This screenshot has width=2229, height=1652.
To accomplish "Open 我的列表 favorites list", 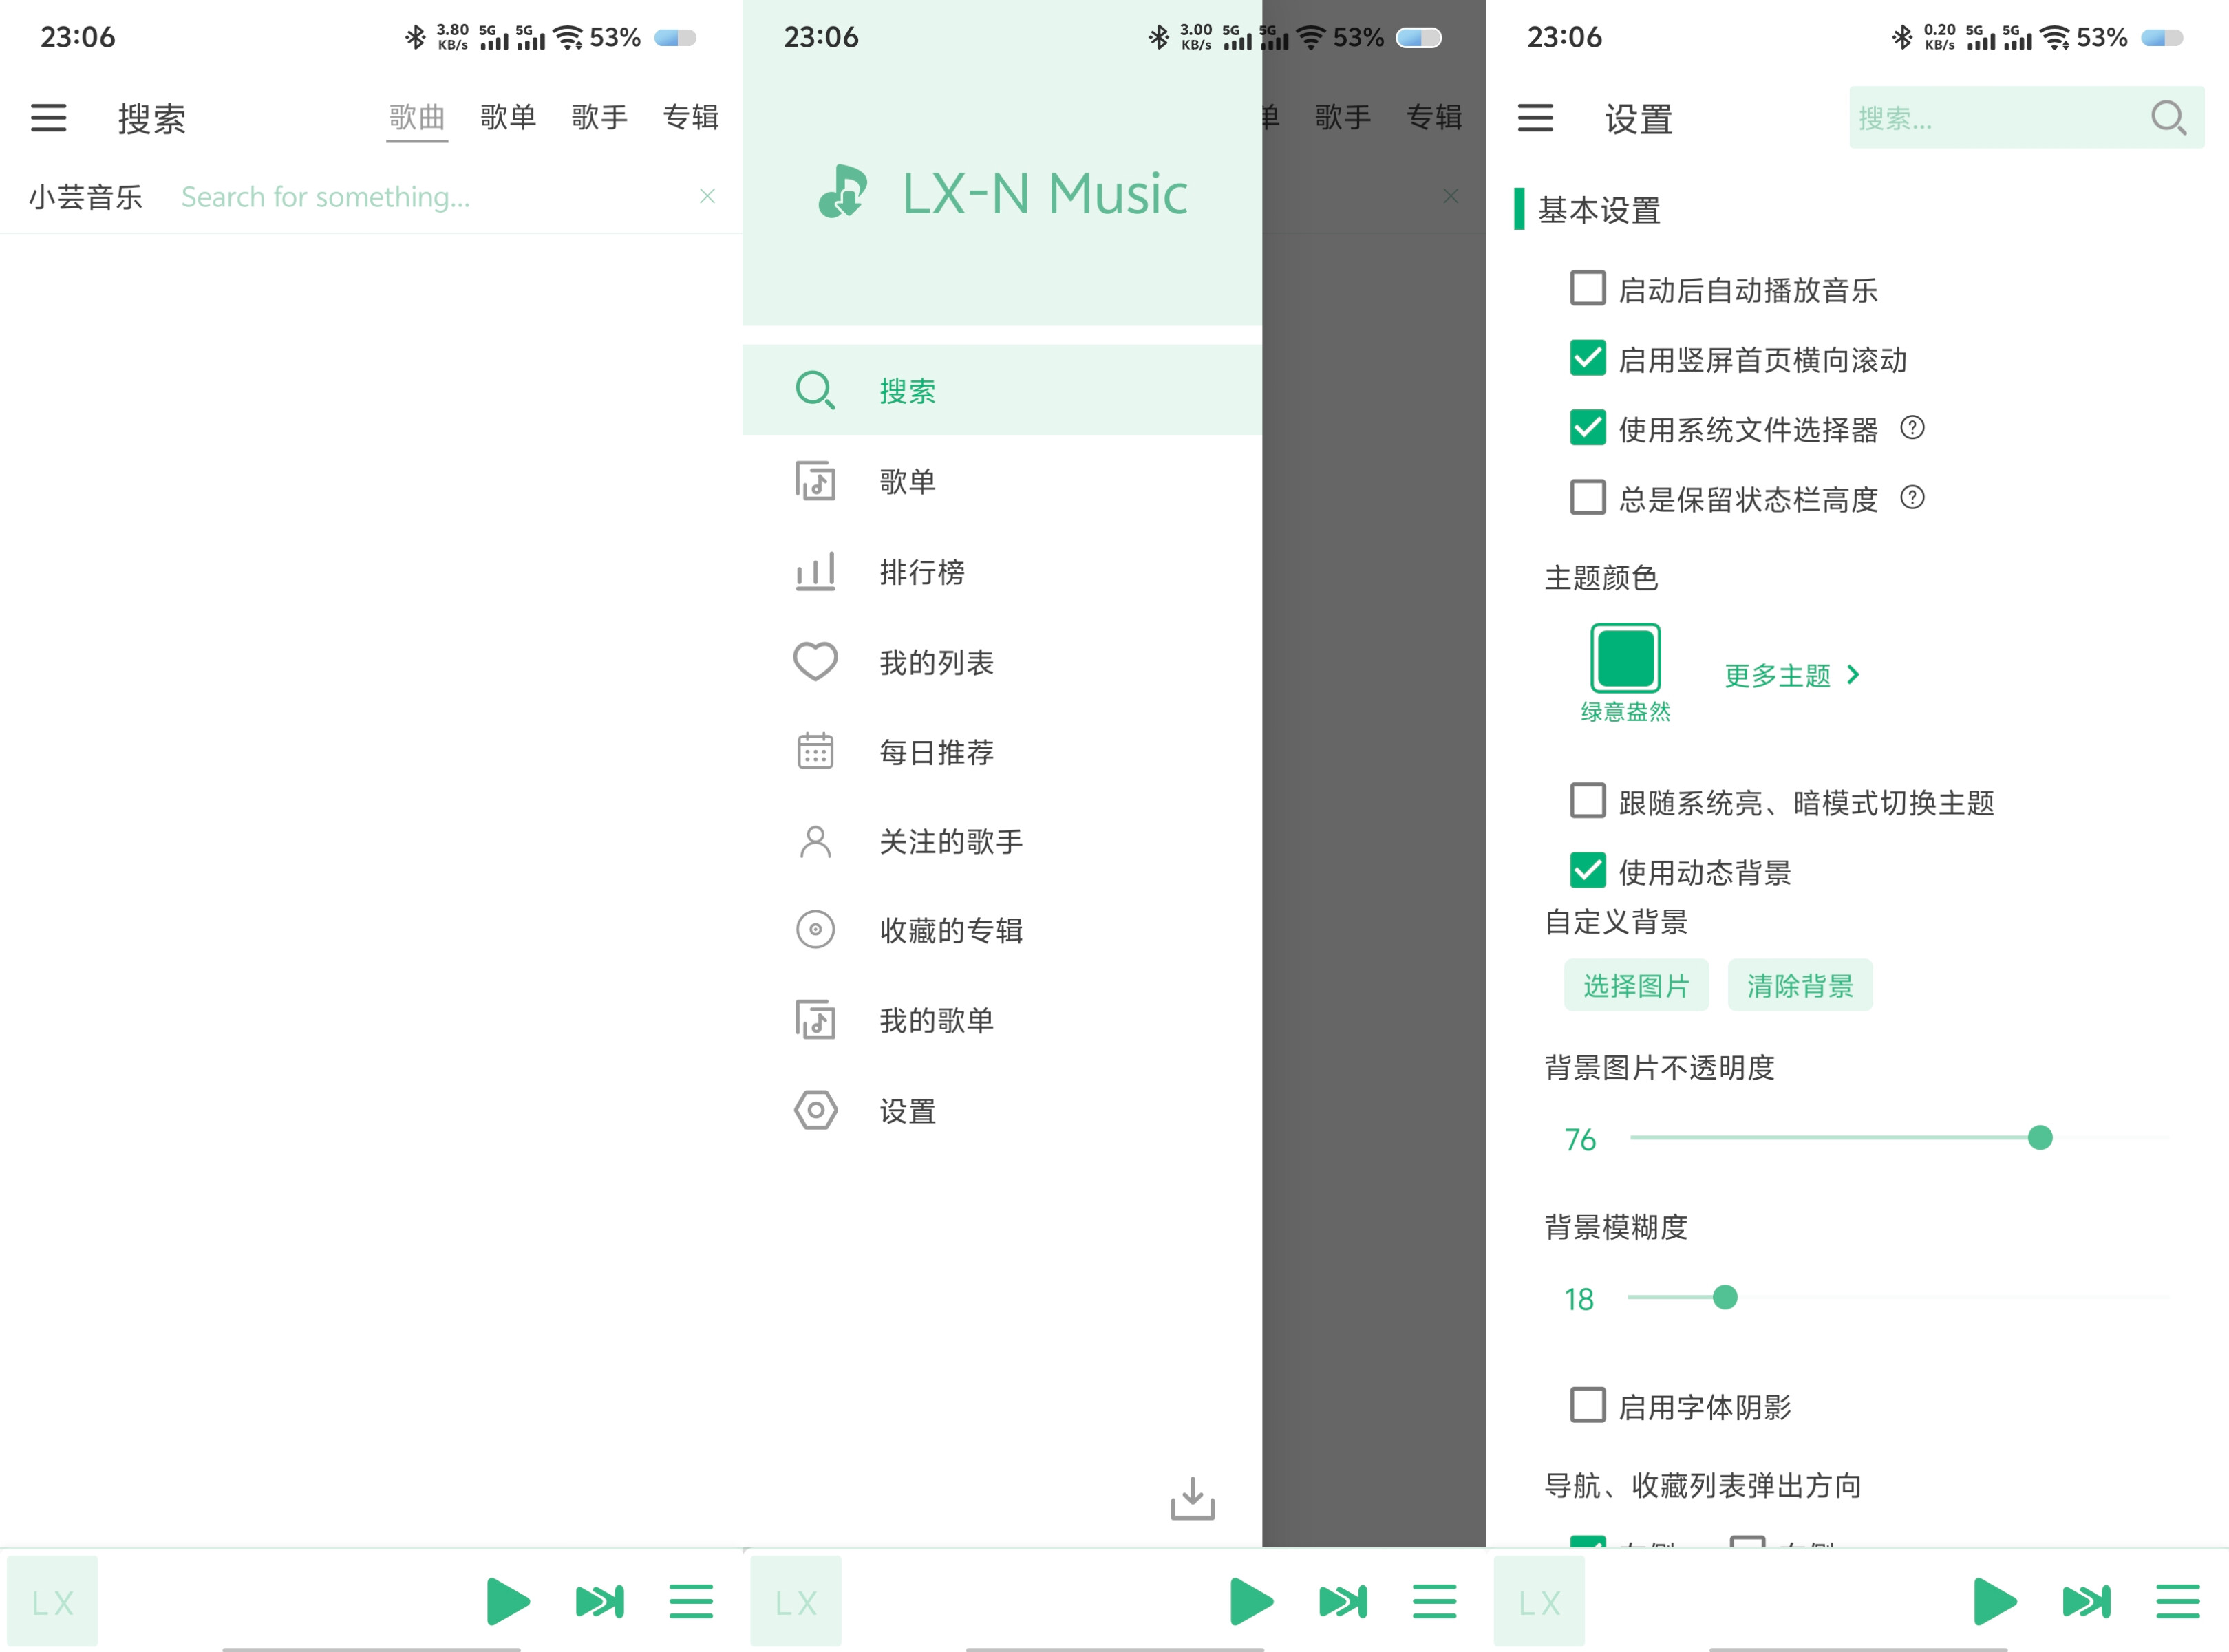I will (936, 661).
